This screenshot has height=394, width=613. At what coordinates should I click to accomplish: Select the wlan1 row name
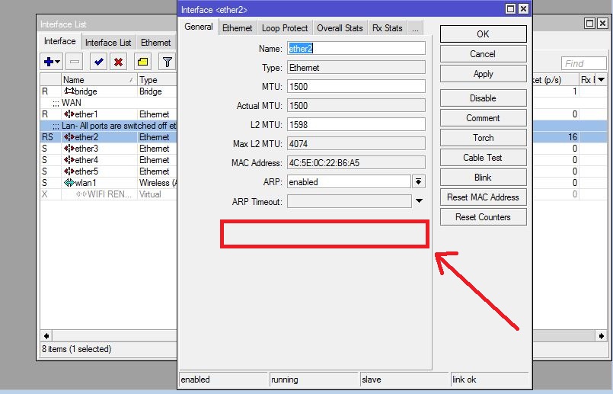85,183
